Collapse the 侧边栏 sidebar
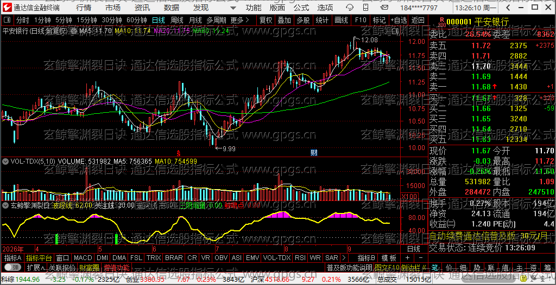This screenshot has width=556, height=285. click(x=413, y=267)
